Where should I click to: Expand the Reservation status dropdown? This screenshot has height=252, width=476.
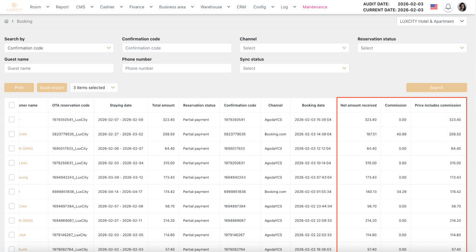coord(412,48)
